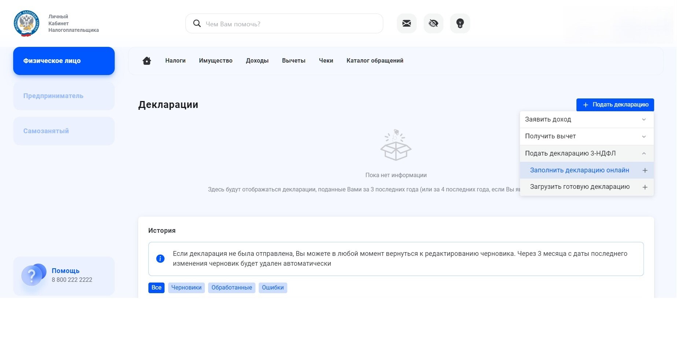This screenshot has height=340, width=679.
Task: Open the lightbulb tips icon
Action: (460, 23)
